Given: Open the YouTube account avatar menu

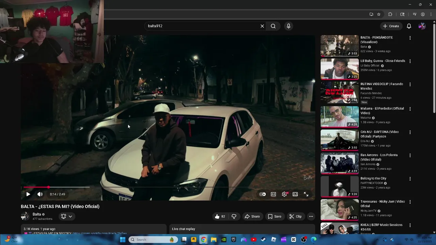Looking at the screenshot, I should 422,26.
